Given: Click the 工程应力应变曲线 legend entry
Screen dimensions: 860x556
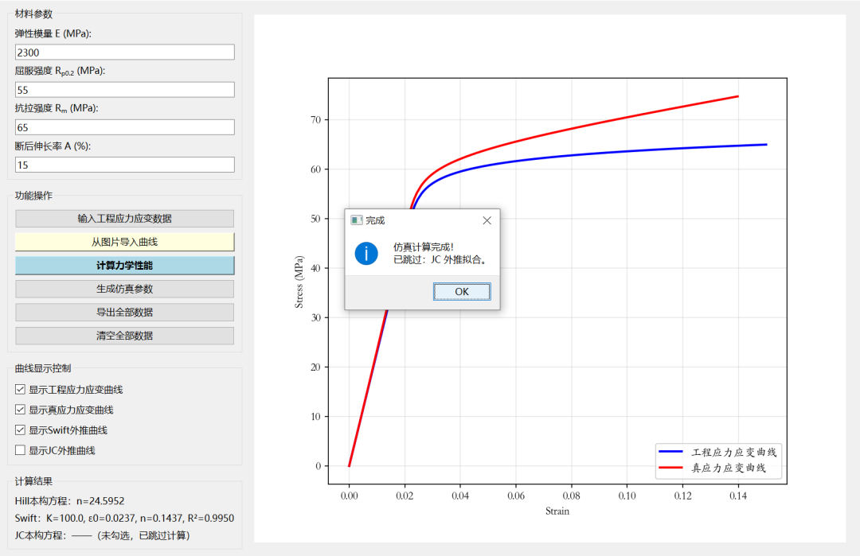Looking at the screenshot, I should [718, 452].
